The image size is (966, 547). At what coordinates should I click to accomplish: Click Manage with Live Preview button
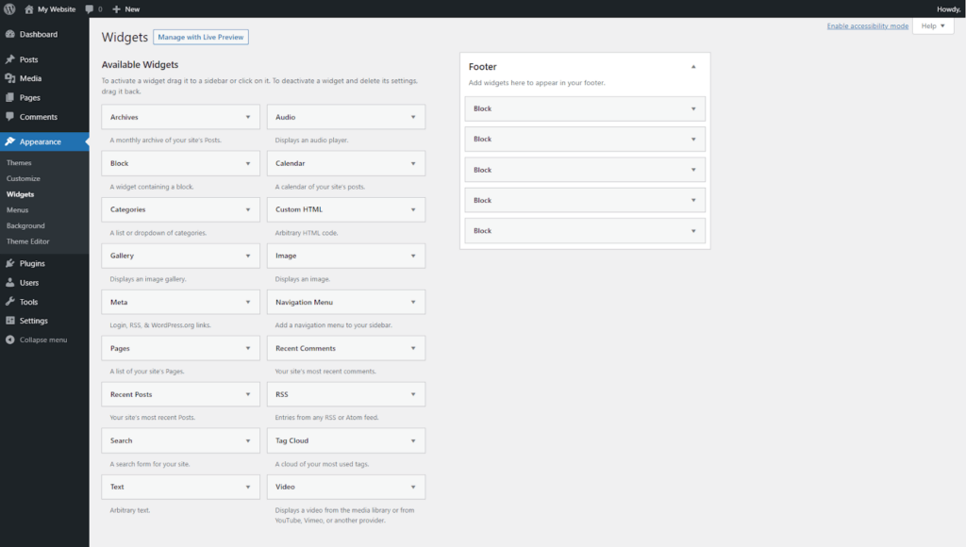[201, 37]
